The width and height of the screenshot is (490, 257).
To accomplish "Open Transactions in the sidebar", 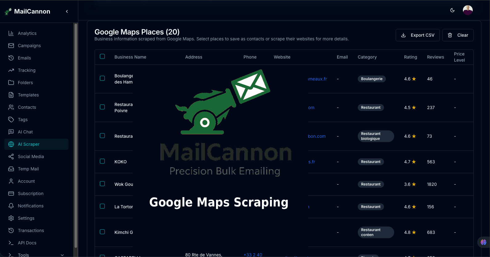I will coord(36,230).
